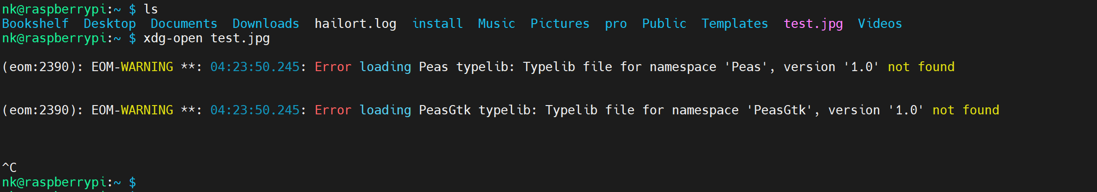Select the Documents folder name
The height and width of the screenshot is (192, 1097).
tap(184, 24)
